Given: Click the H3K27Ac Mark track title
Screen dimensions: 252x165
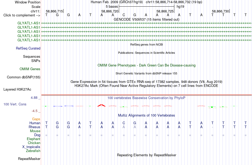Looking at the screenshot, I should (146, 86).
